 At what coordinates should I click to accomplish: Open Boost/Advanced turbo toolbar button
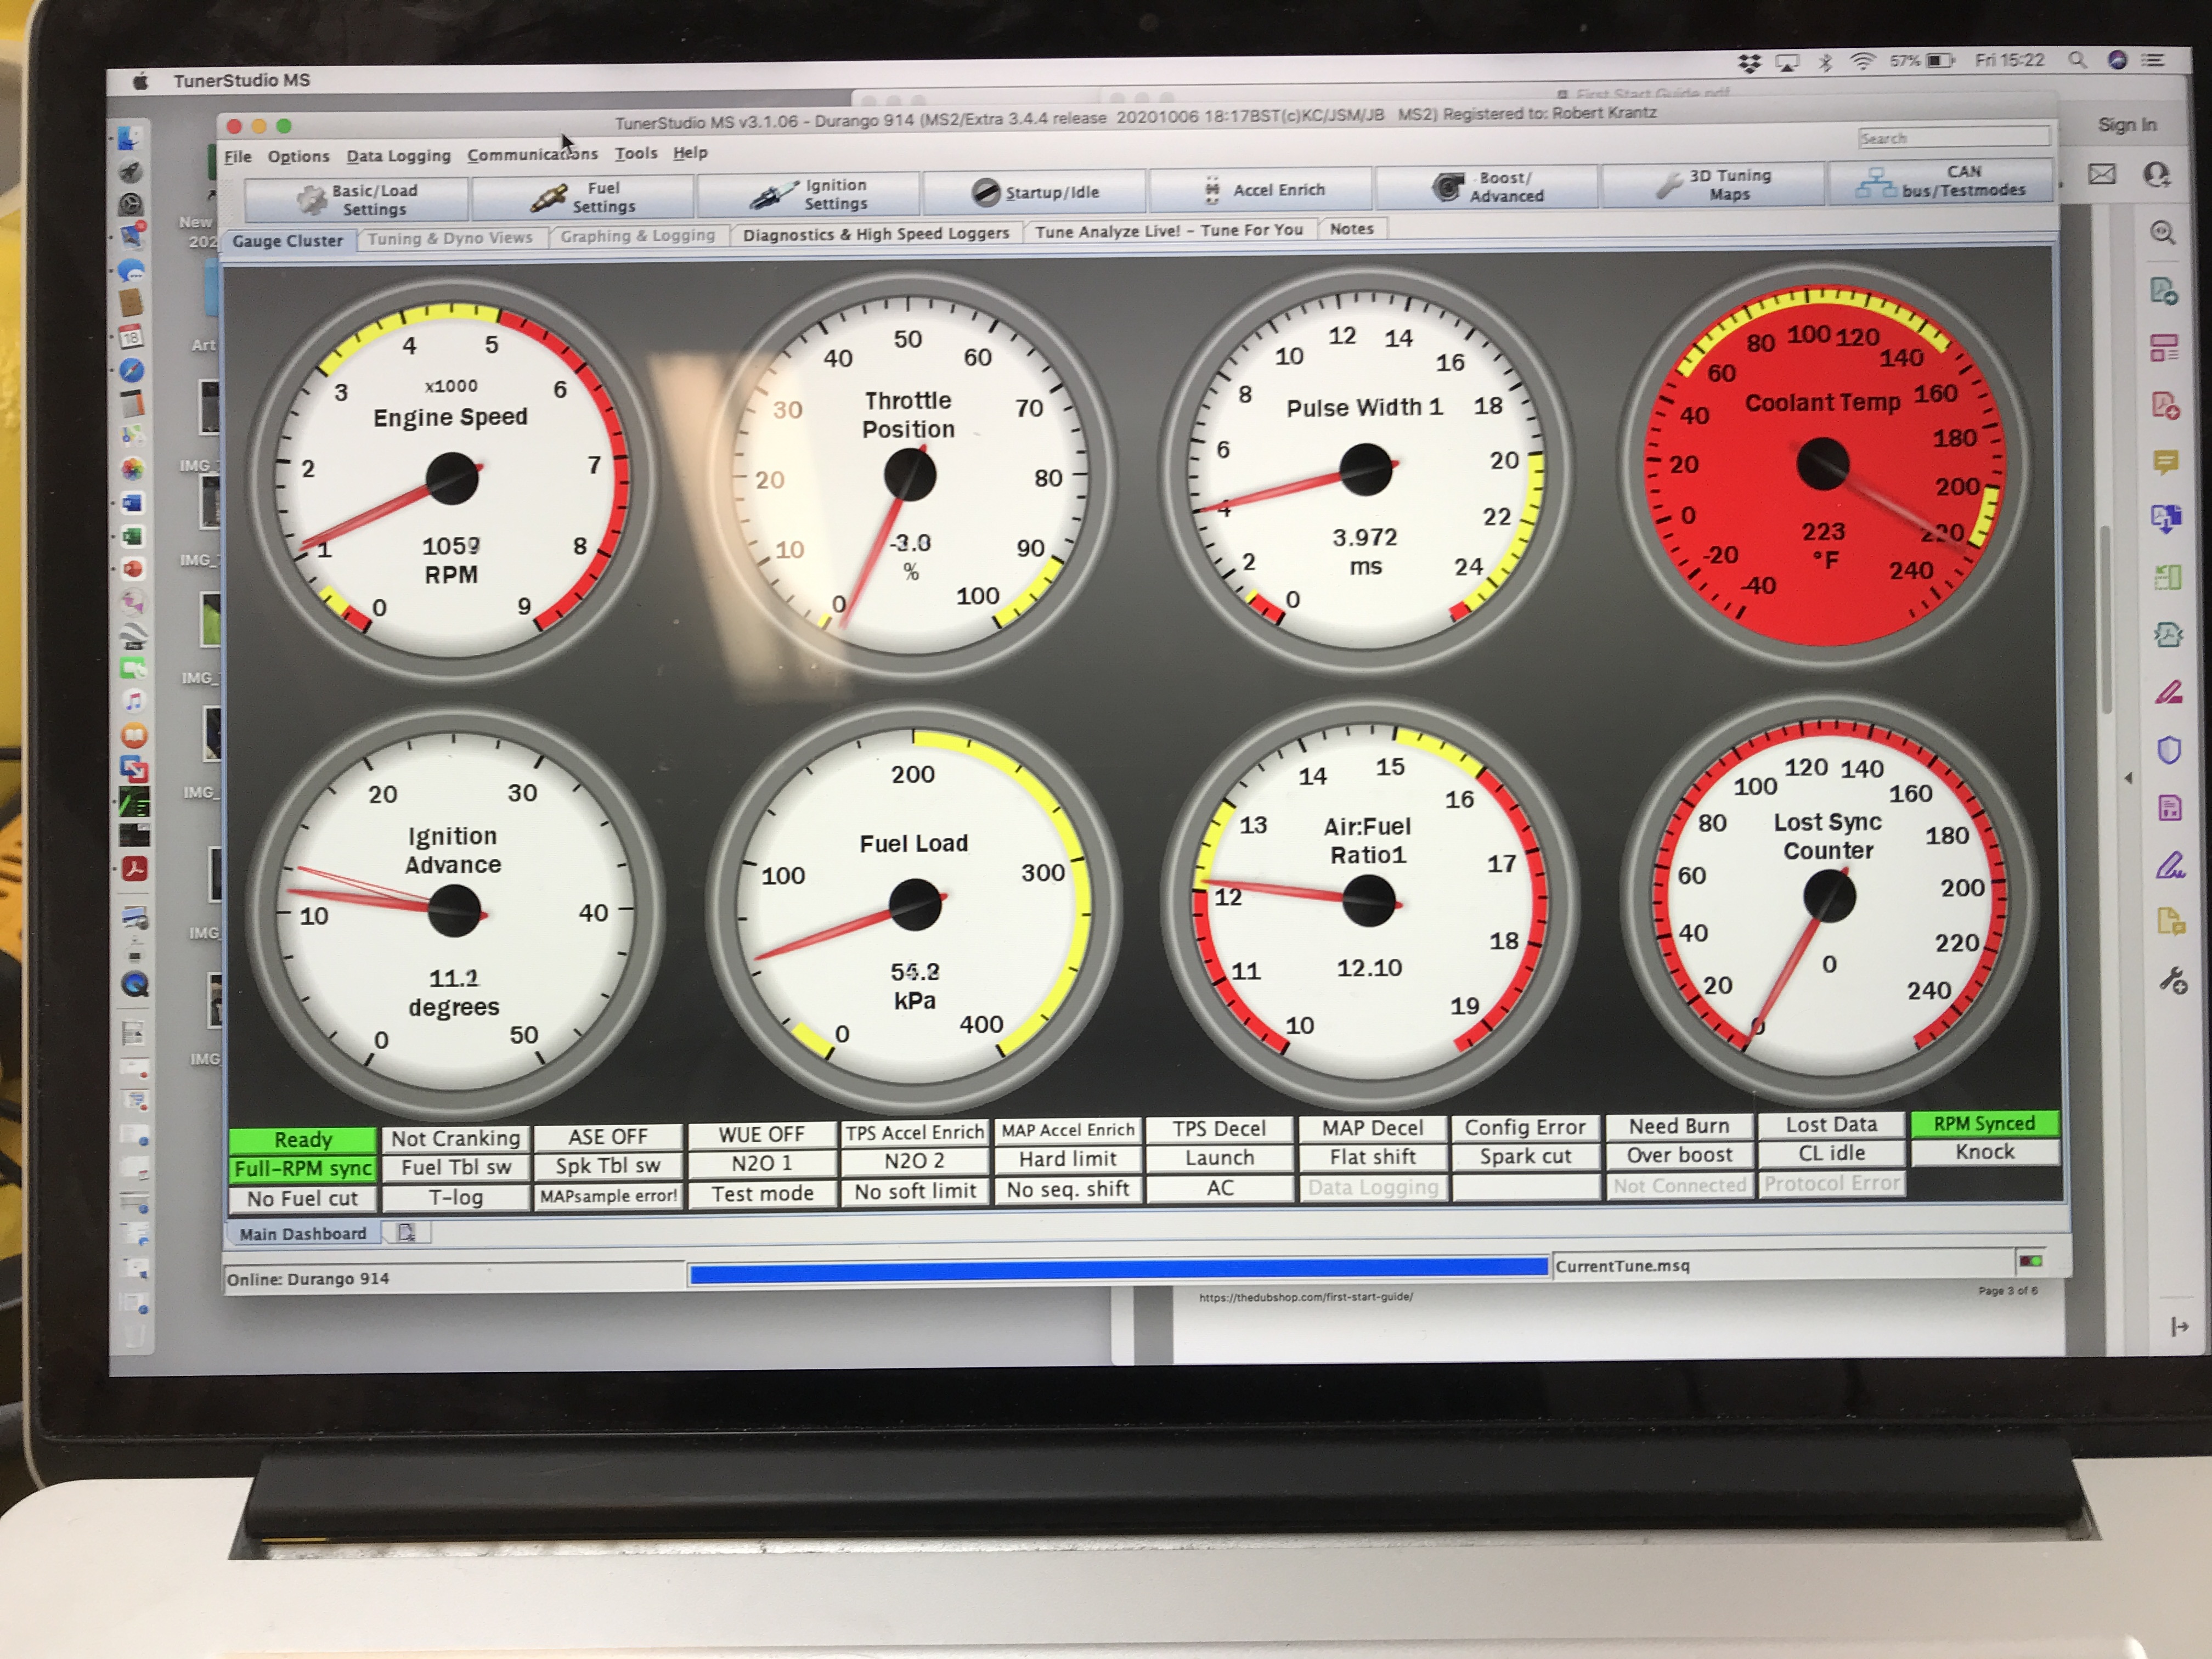point(1488,187)
